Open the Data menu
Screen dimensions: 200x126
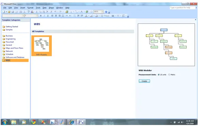[x=44, y=8]
